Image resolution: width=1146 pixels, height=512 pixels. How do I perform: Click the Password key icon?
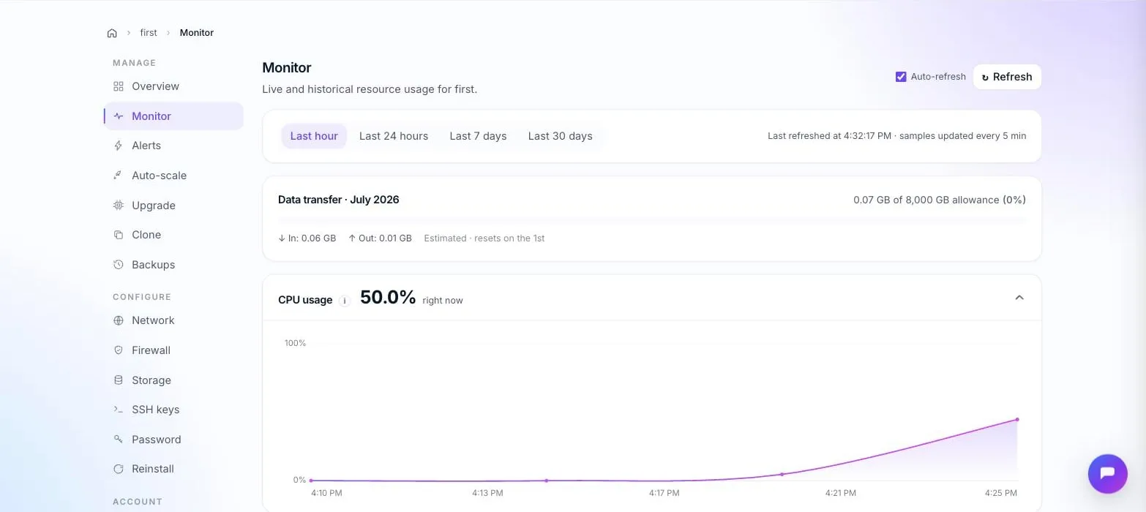pyautogui.click(x=119, y=440)
